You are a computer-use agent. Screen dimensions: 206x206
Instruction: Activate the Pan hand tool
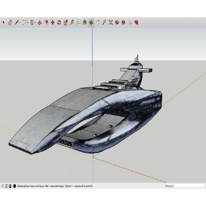tap(98, 22)
